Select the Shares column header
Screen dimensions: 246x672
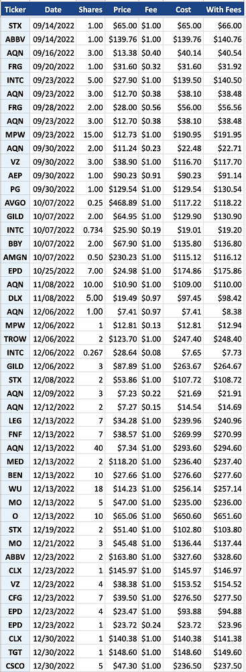coord(90,9)
